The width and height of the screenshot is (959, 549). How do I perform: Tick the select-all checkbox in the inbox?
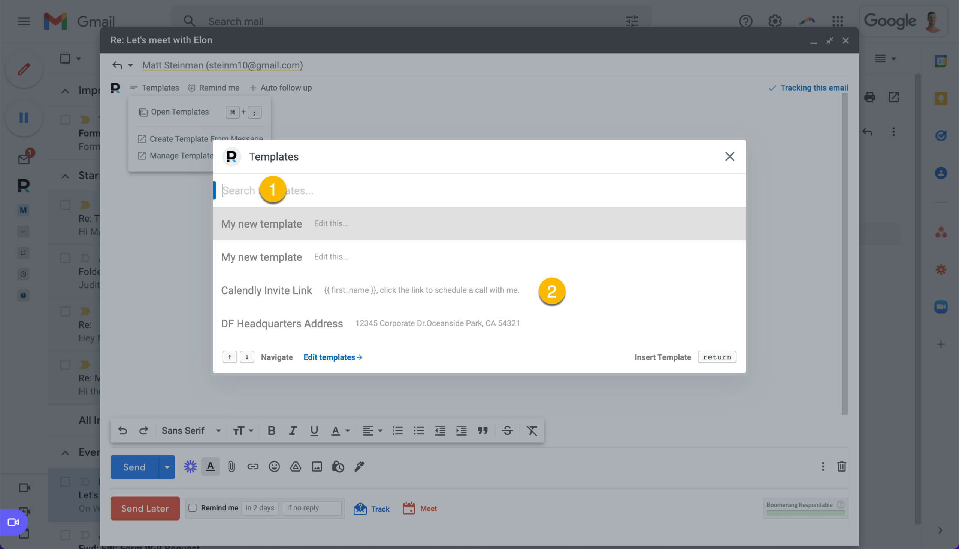tap(65, 58)
